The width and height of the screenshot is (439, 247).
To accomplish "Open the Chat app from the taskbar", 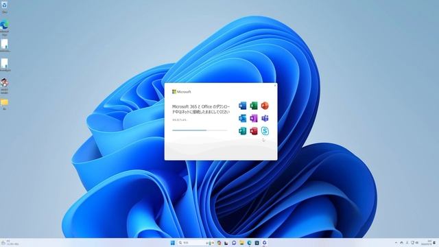I will point(234,242).
